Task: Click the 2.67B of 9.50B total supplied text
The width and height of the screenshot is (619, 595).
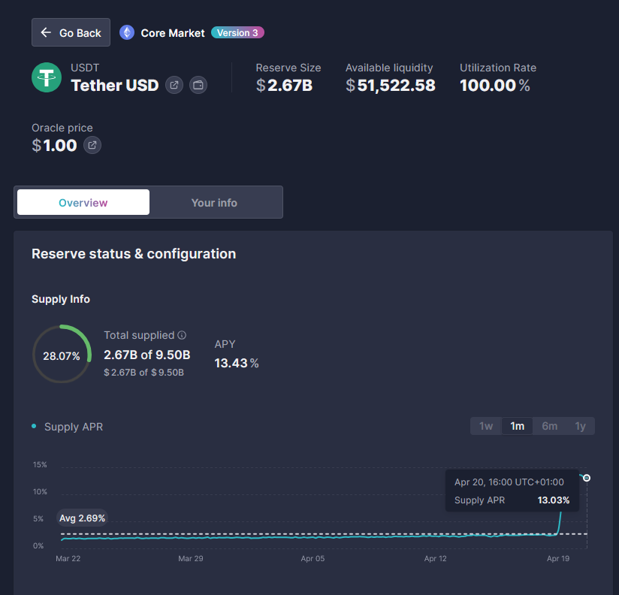Action: click(x=146, y=355)
